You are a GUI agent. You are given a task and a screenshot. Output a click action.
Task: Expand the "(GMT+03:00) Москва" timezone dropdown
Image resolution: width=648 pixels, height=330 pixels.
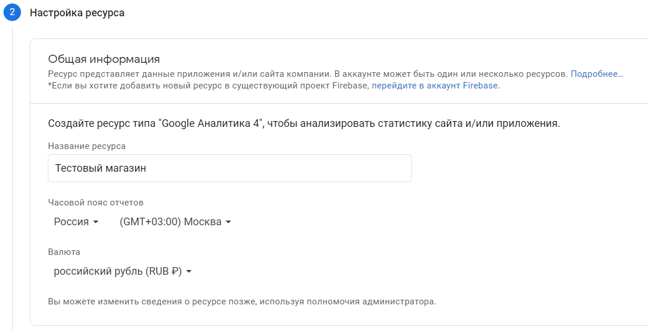click(175, 222)
